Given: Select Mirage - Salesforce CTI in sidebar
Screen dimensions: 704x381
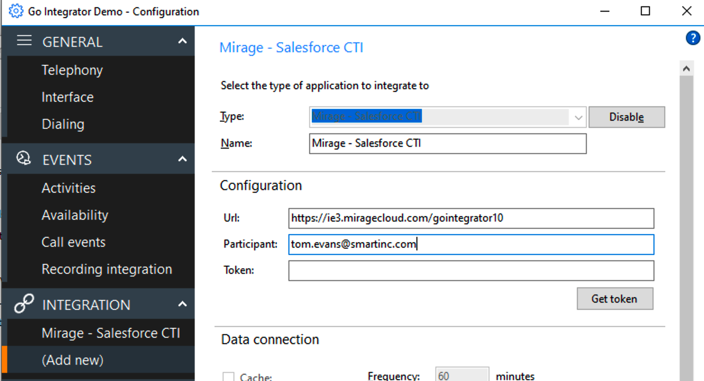Looking at the screenshot, I should 111,333.
